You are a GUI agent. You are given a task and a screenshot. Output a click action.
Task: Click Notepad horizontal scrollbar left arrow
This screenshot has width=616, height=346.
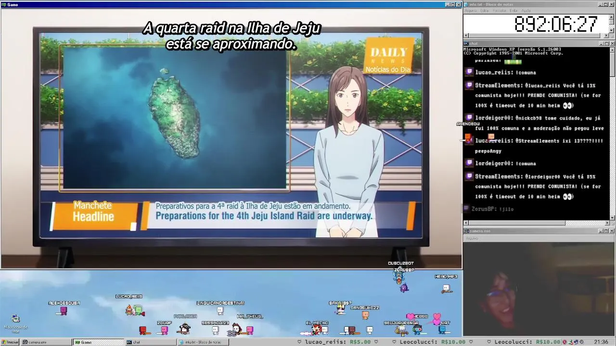coord(466,36)
